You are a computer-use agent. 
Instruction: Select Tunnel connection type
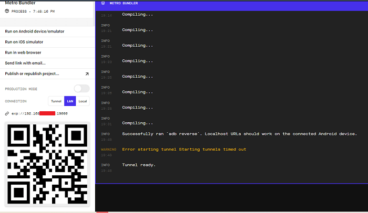coord(56,101)
